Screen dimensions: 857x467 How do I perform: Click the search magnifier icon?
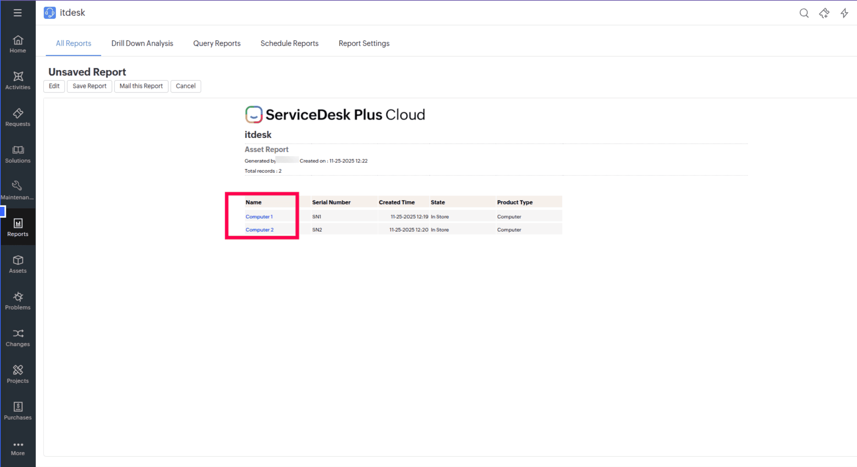[804, 13]
